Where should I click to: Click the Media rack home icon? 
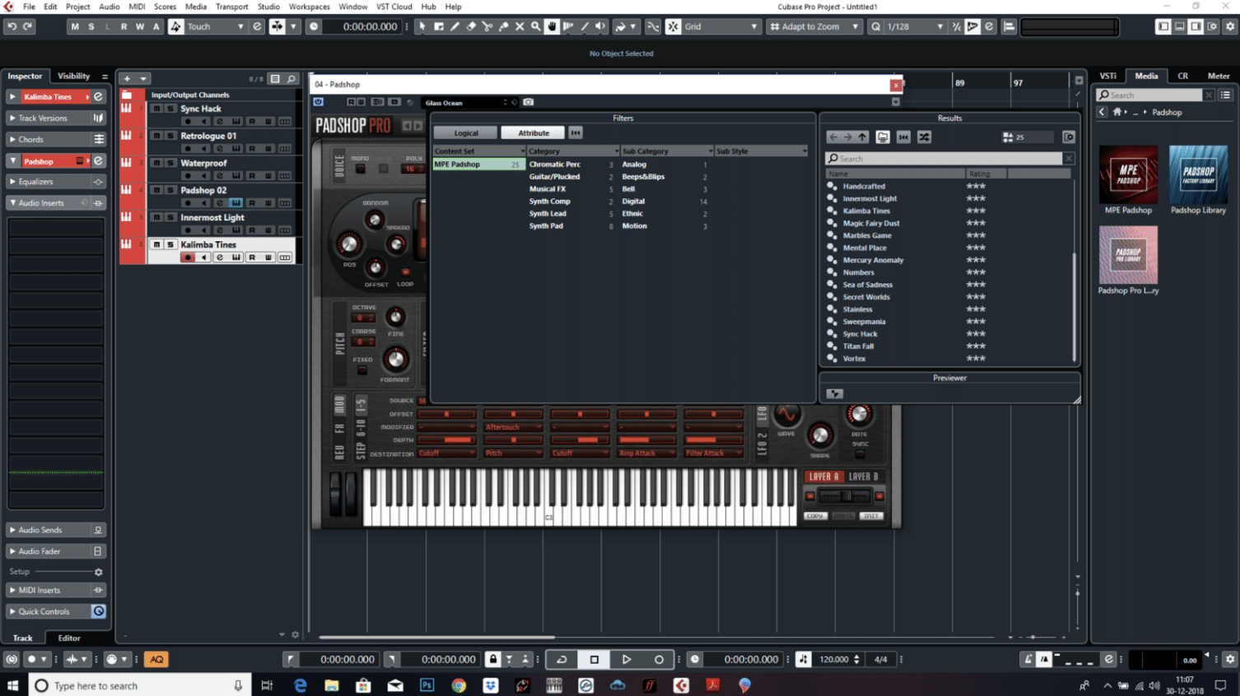[x=1117, y=112]
